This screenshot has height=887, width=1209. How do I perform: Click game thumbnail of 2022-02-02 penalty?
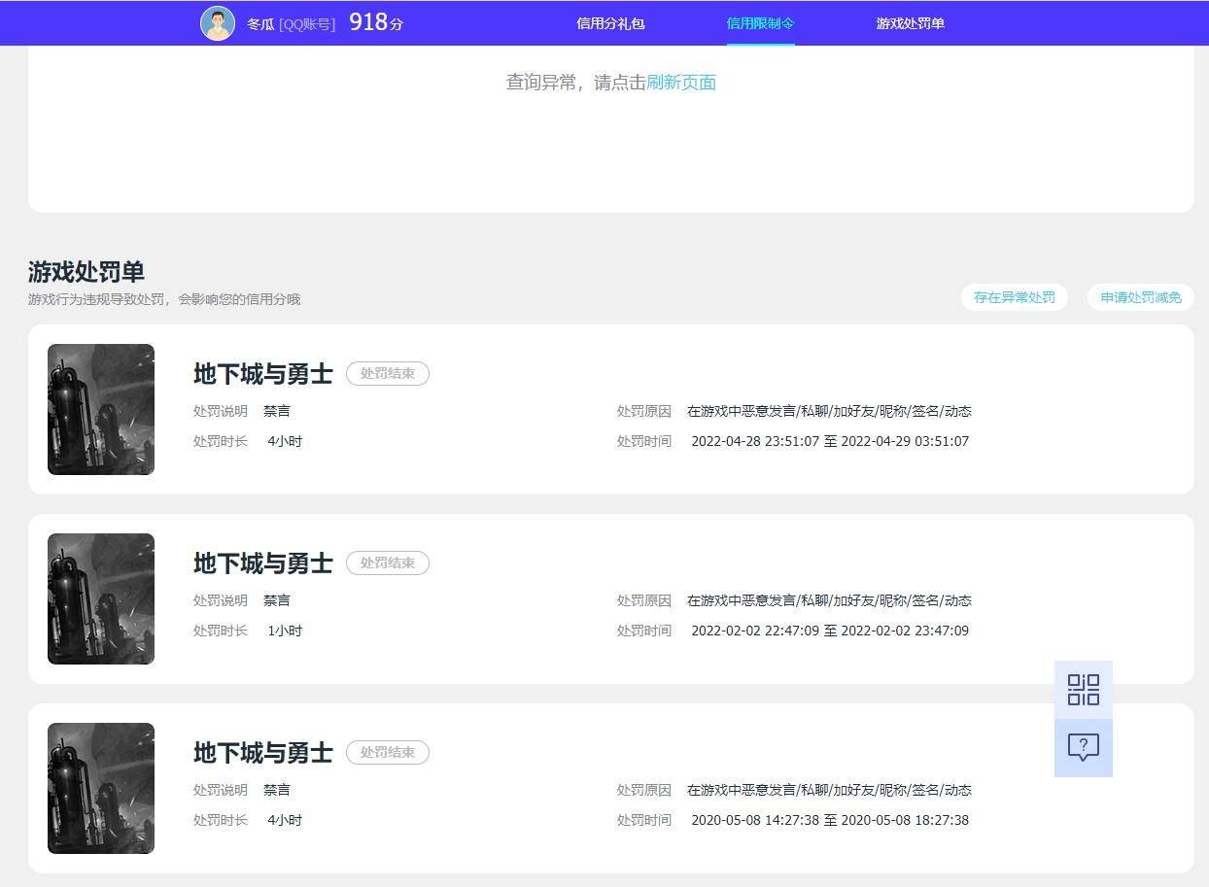(101, 598)
